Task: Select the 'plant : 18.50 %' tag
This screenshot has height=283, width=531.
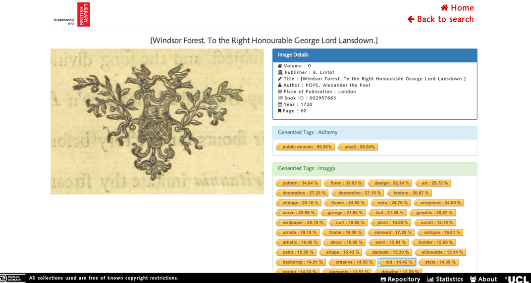Action: point(391,223)
